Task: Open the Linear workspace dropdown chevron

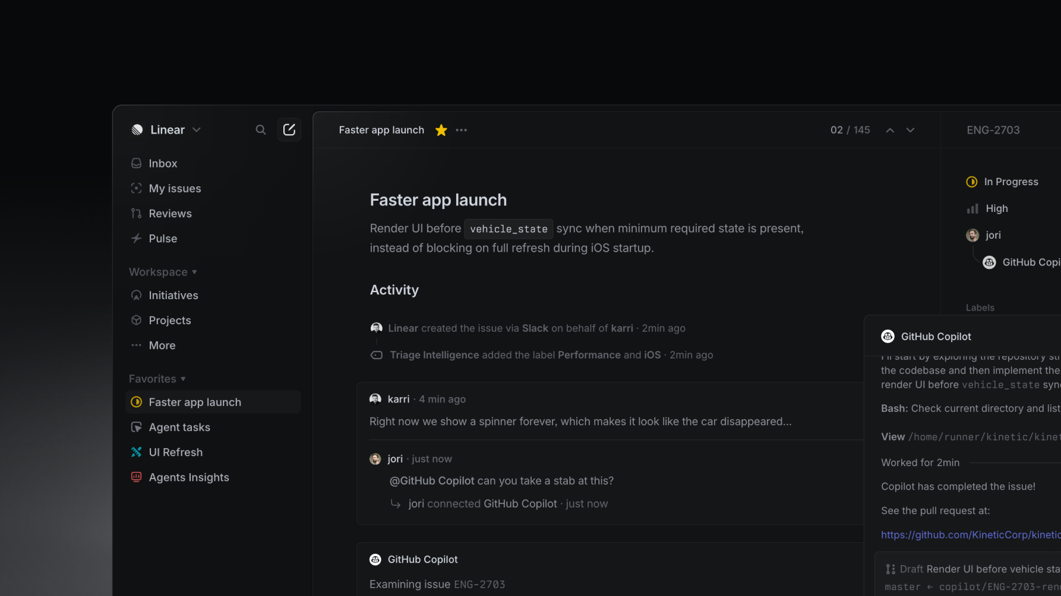Action: point(197,130)
